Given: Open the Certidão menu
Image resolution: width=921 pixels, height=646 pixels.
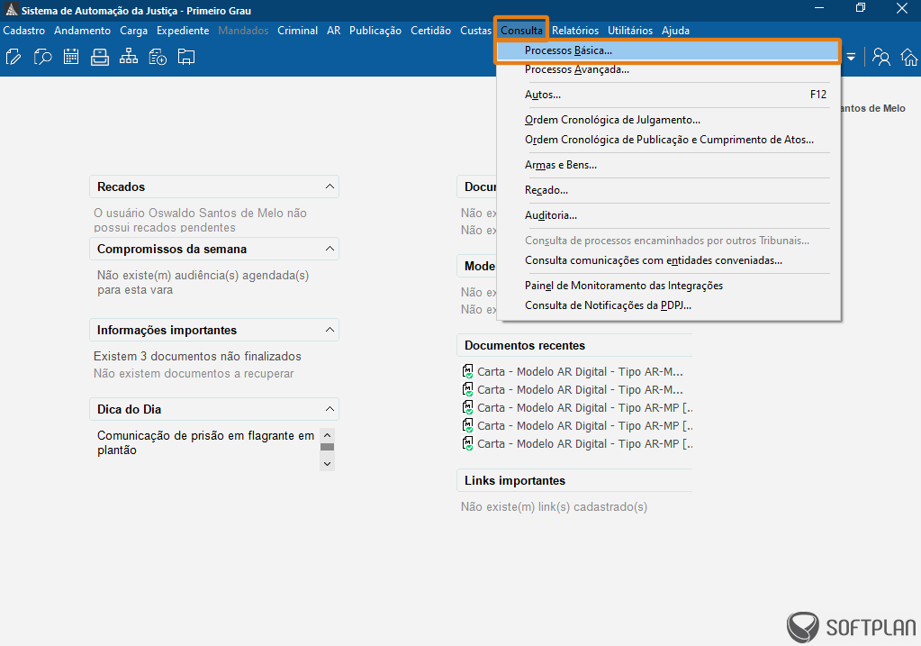Looking at the screenshot, I should pyautogui.click(x=430, y=31).
